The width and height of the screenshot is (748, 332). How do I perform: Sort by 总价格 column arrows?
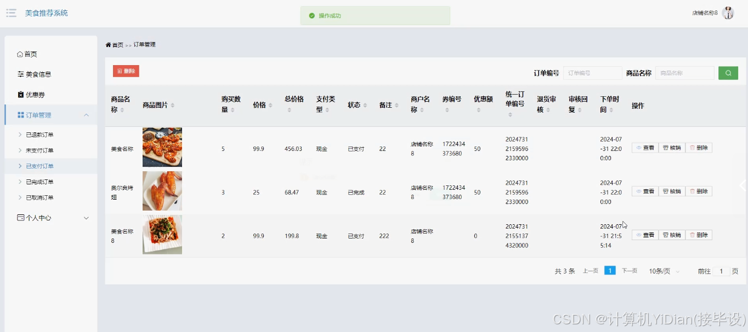(290, 110)
